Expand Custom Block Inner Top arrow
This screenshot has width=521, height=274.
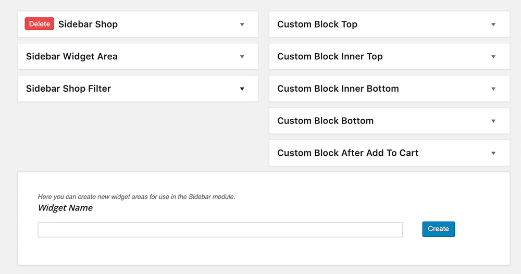[493, 57]
